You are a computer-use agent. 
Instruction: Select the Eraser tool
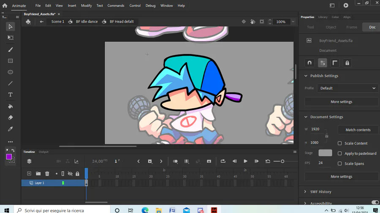10,118
